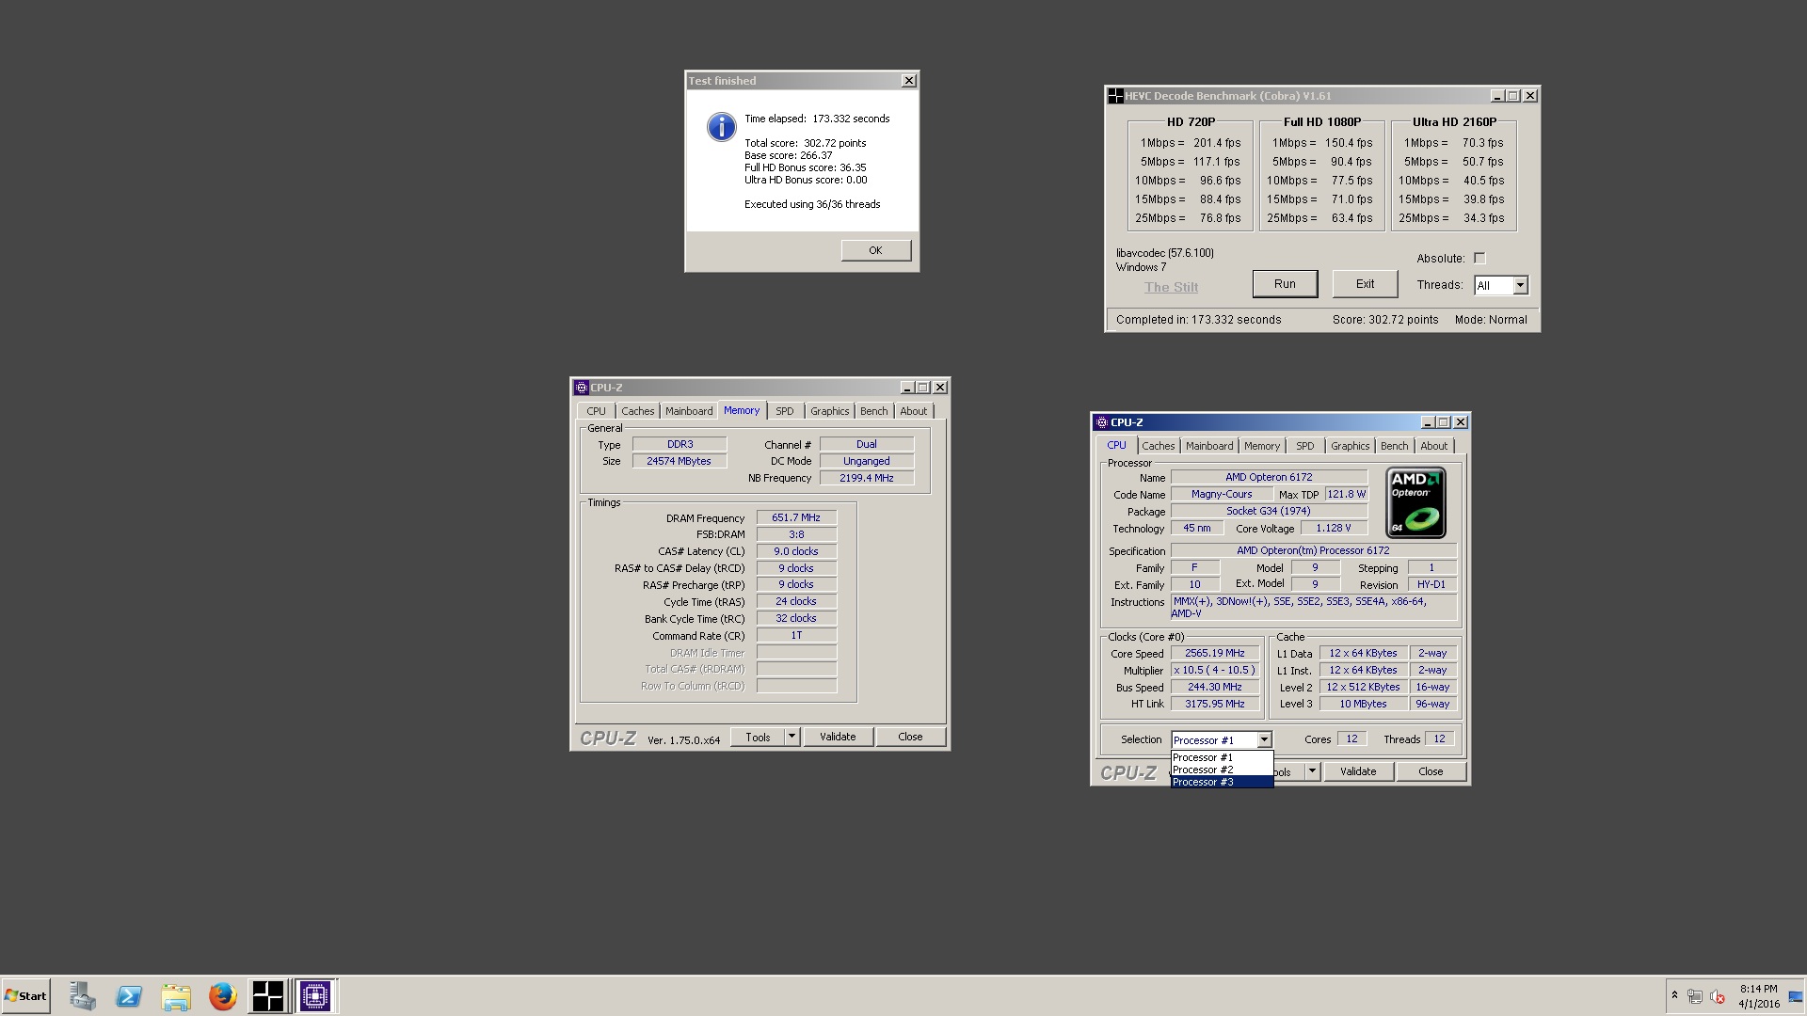
Task: Minimize the memory CPU-Z window
Action: coord(907,388)
